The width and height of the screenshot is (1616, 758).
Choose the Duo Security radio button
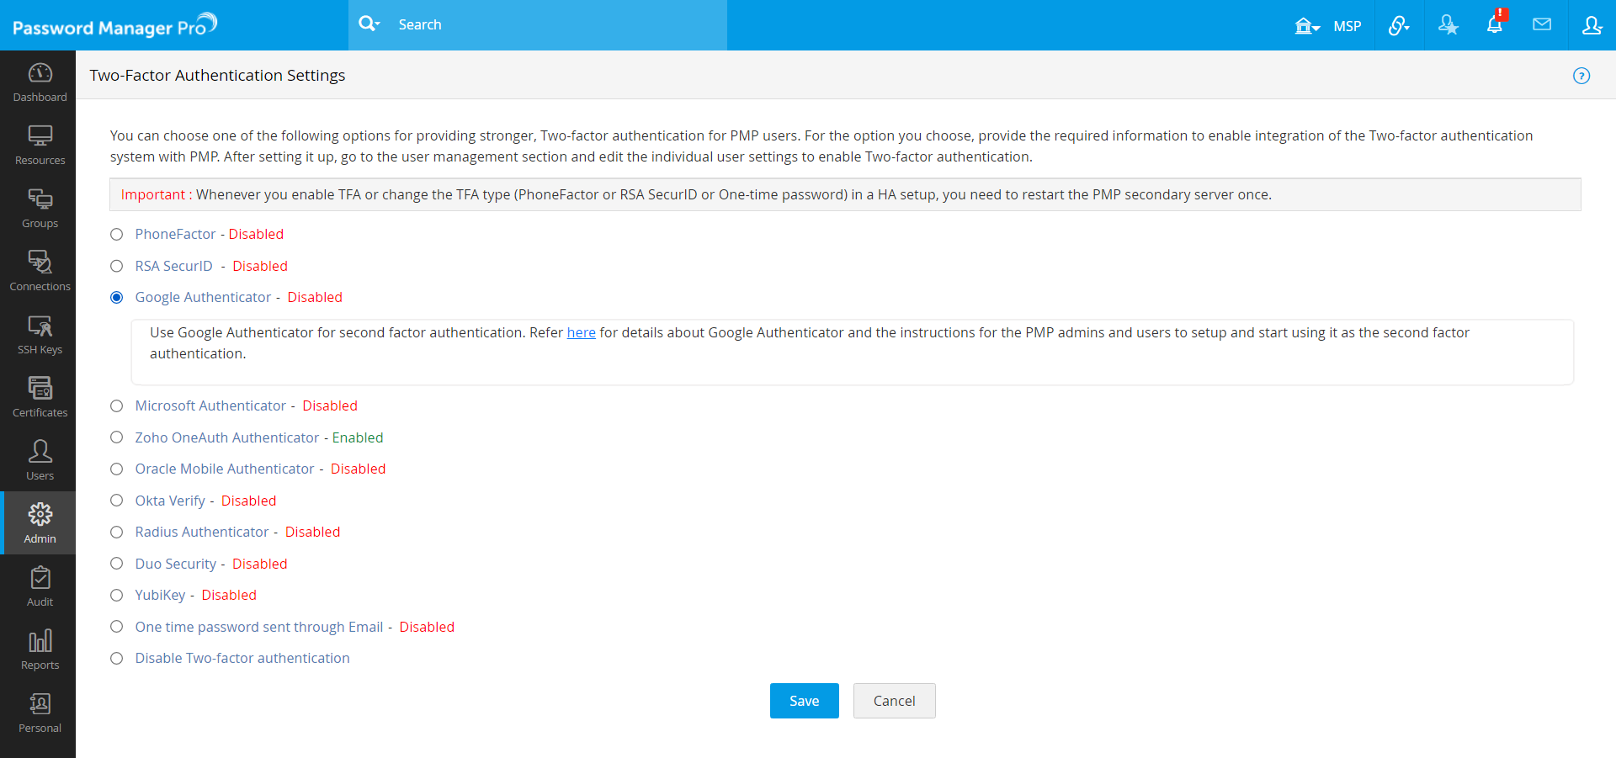pyautogui.click(x=117, y=564)
